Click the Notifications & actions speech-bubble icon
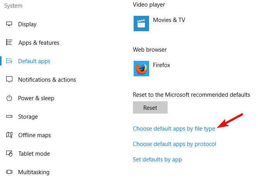Viewport: 258px width, 183px height. [9, 79]
